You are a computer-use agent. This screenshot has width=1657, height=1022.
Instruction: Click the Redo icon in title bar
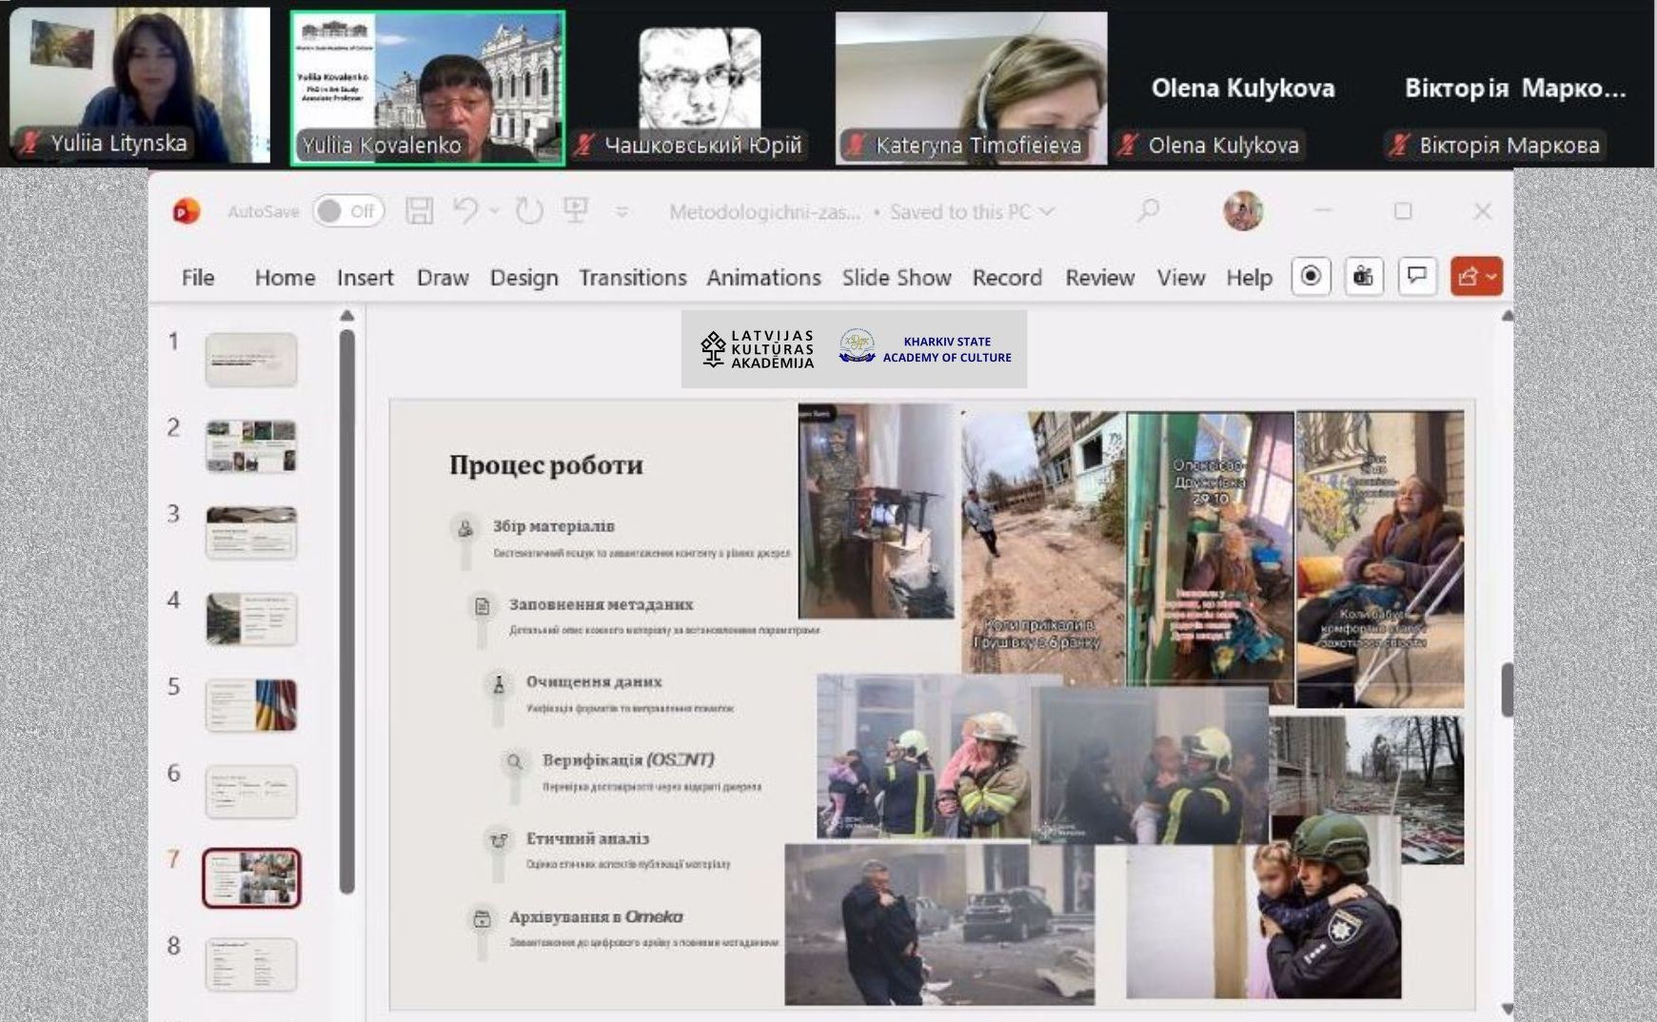[x=529, y=210]
